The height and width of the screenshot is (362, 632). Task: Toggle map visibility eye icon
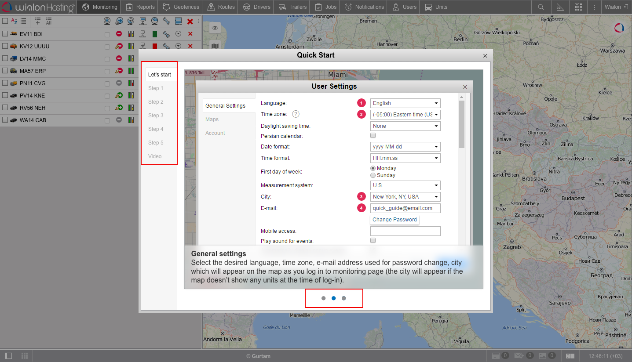215,28
